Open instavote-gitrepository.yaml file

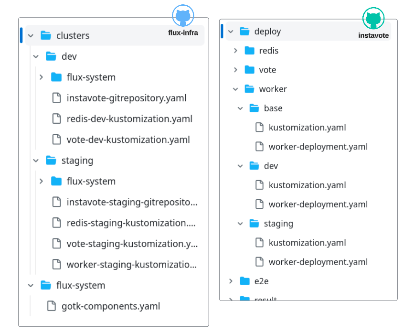126,98
